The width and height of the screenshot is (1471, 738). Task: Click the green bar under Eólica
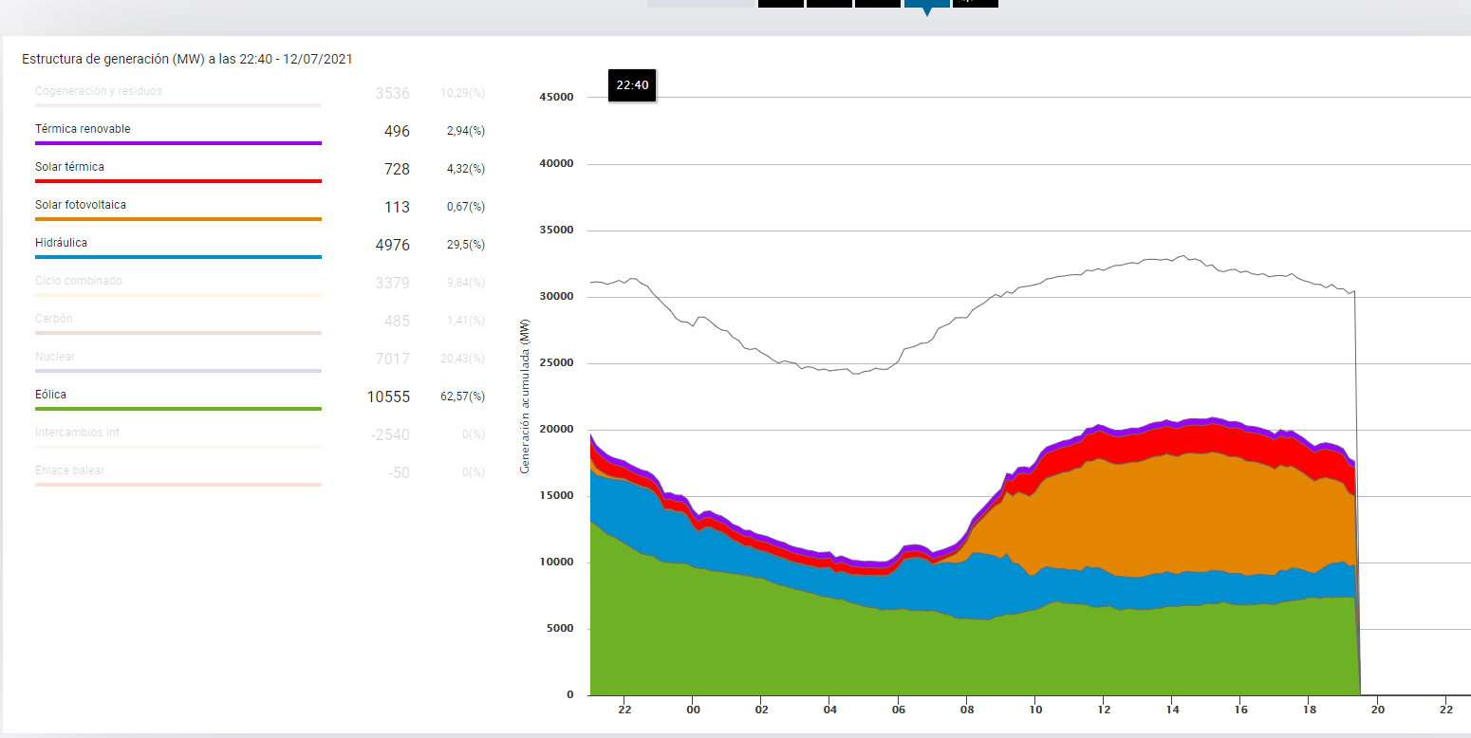click(x=177, y=409)
